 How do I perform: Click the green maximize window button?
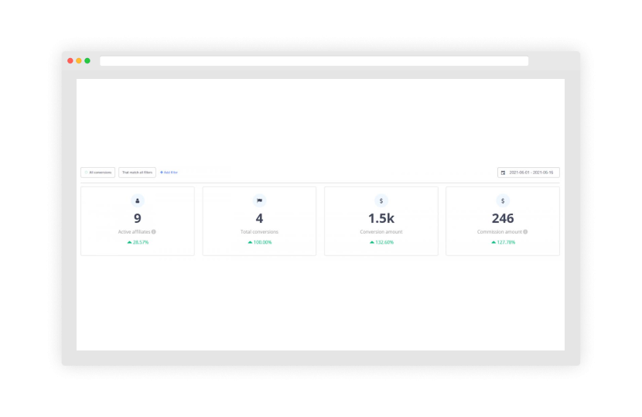87,60
